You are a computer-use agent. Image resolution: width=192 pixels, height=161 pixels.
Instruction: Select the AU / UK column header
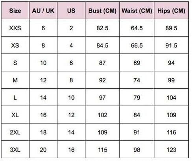pyautogui.click(x=43, y=11)
